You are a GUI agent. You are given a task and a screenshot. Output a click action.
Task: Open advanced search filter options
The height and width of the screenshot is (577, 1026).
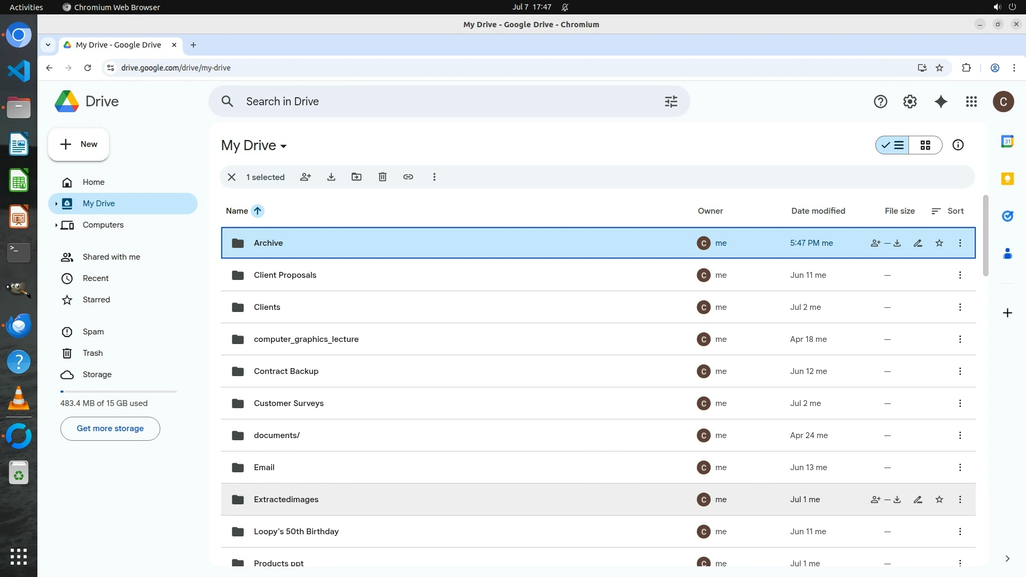(x=671, y=102)
